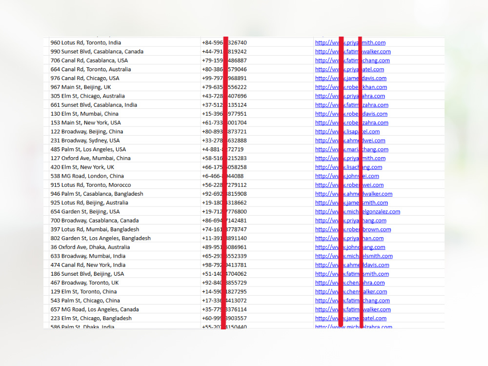Click the '538 MG Road, London, China' address
488x366 pixels.
[x=87, y=176]
